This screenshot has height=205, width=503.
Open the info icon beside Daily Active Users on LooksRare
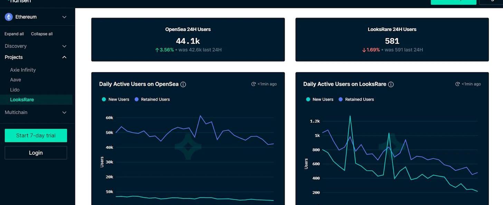pos(391,84)
